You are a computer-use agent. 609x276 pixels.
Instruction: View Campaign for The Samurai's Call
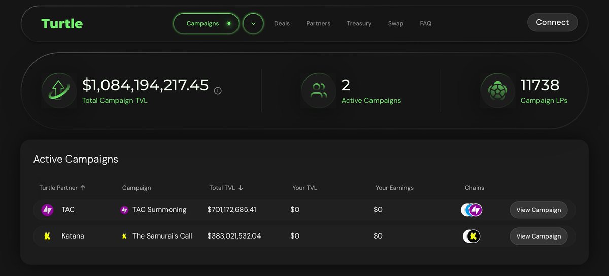tap(538, 236)
